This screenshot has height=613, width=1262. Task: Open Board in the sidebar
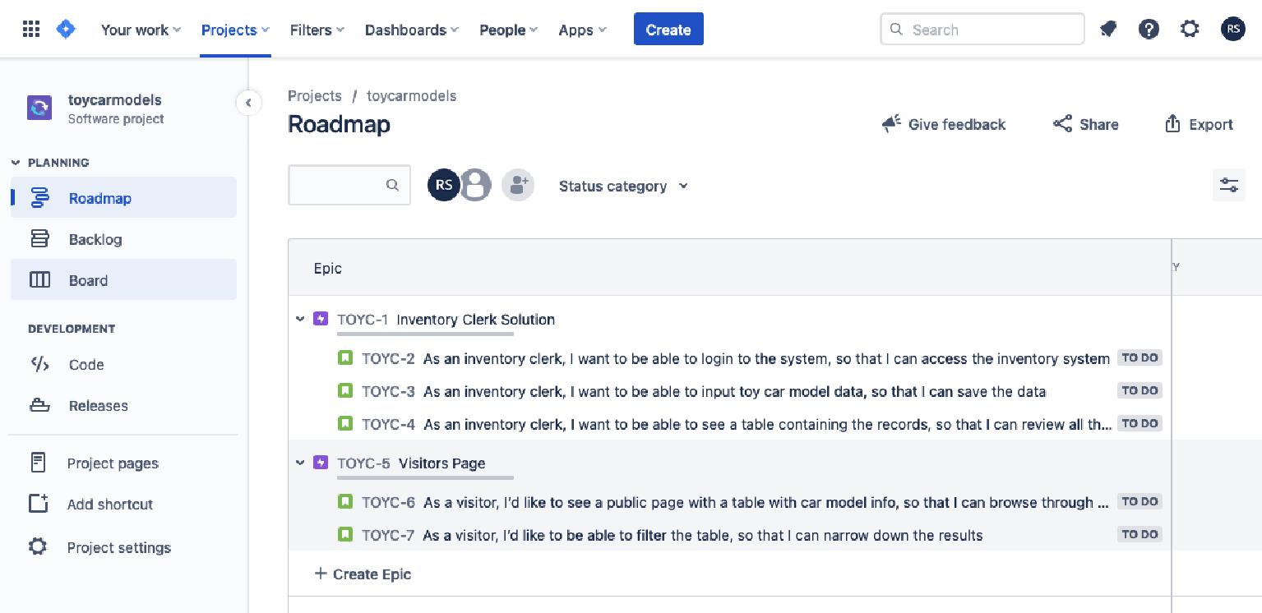point(123,279)
